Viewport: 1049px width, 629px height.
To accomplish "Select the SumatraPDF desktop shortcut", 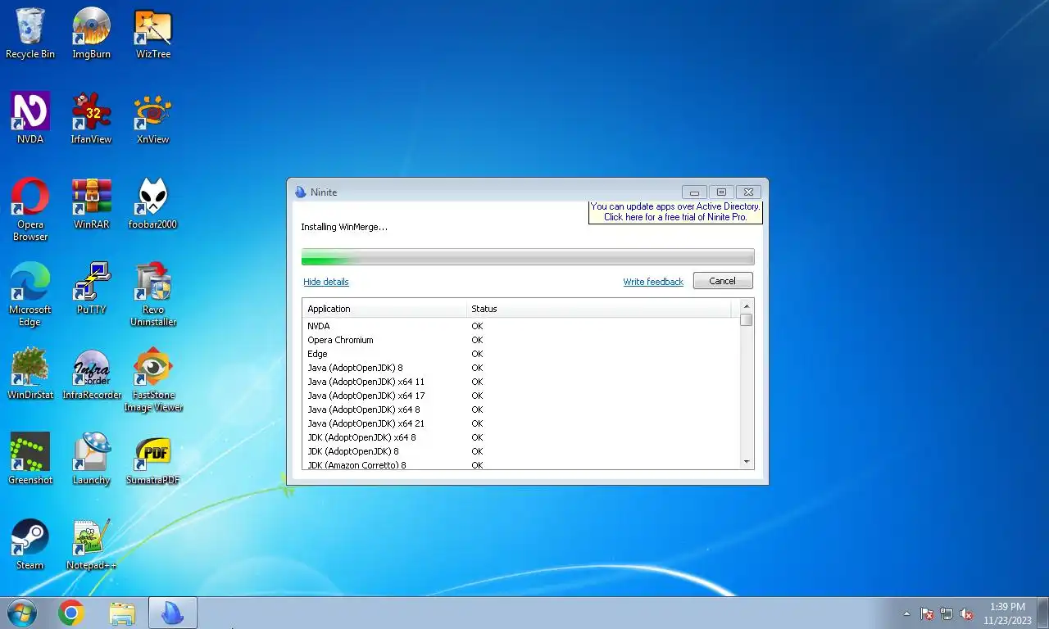I will tap(153, 459).
